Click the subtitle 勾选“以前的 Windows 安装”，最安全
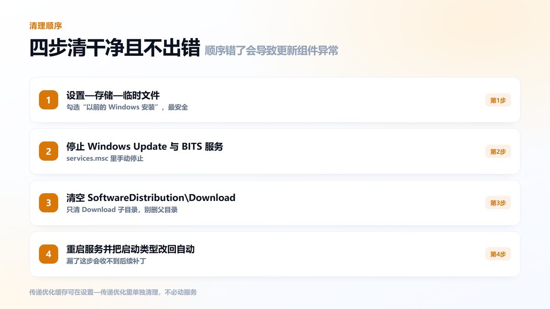550x309 pixels. [127, 107]
